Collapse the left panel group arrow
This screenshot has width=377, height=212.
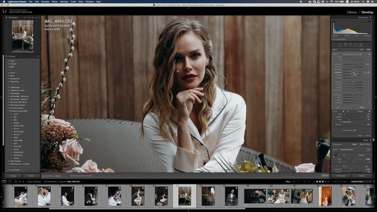pos(1,97)
